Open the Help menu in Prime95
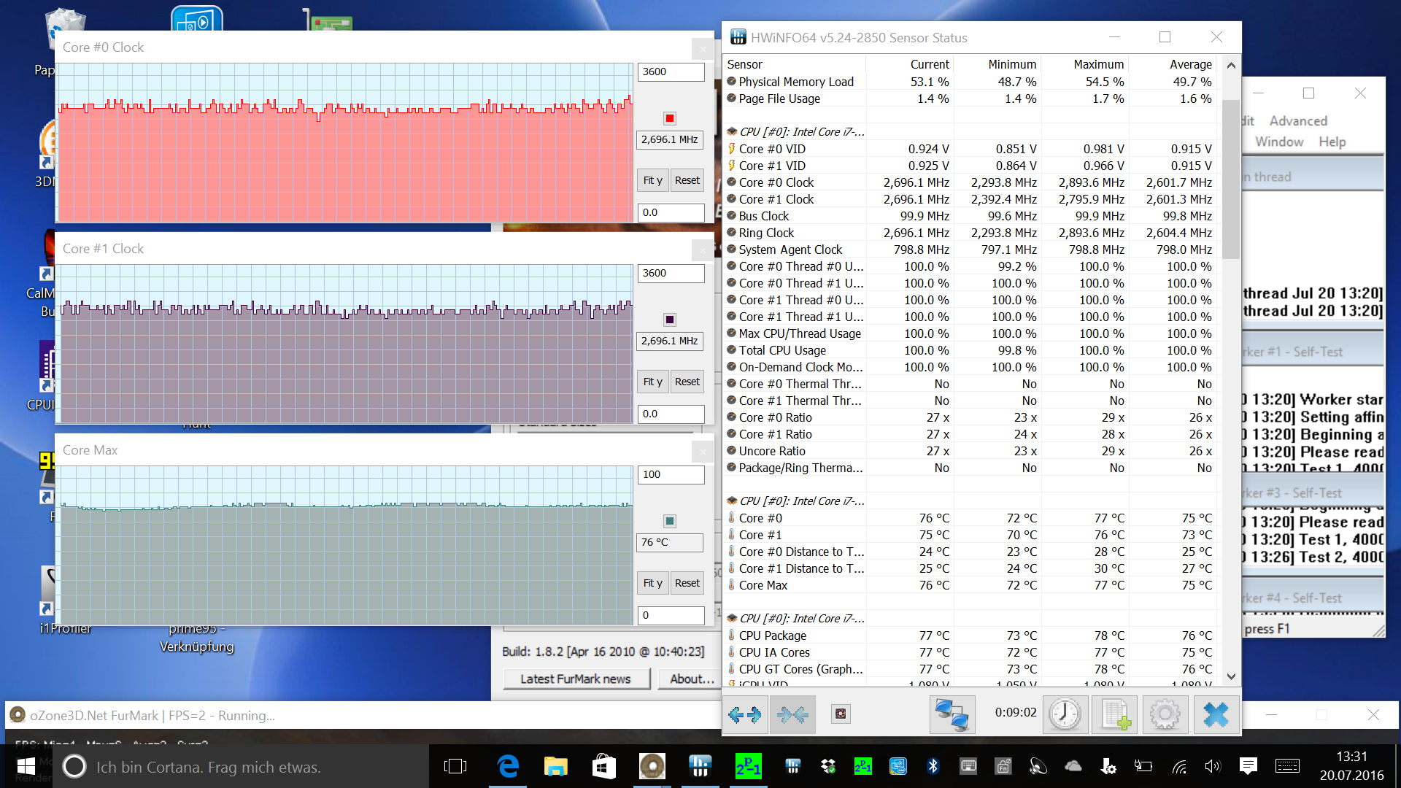 tap(1332, 142)
